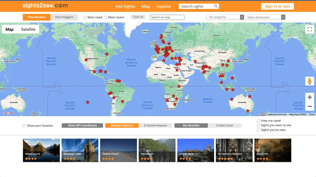
Task: Select the Map view type
Action: (10, 29)
